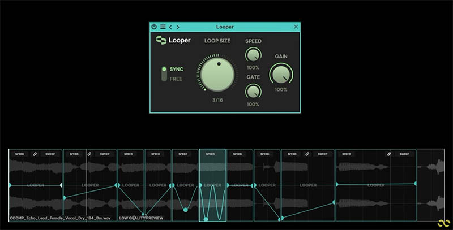Select the bottom point in the highlighted clip

[206, 219]
